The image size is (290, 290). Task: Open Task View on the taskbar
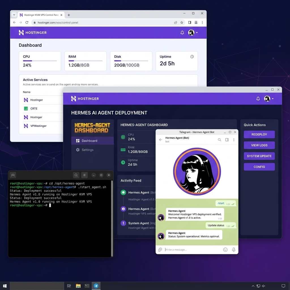tap(69, 286)
